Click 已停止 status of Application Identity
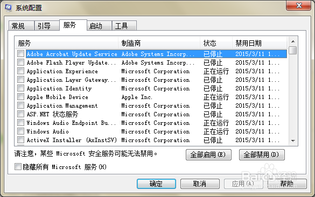The width and height of the screenshot is (315, 197). [x=213, y=88]
